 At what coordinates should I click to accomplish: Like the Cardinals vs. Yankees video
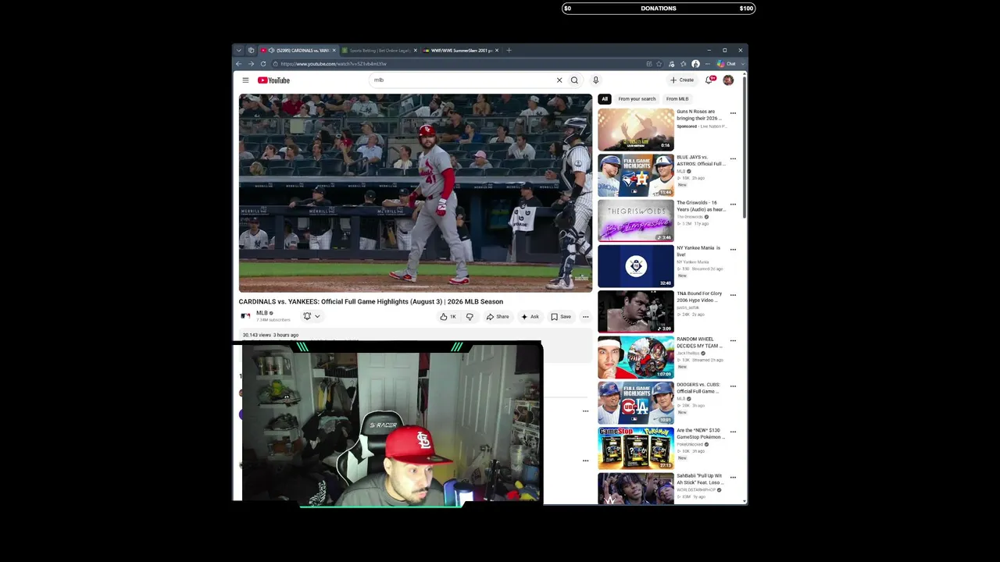(x=448, y=317)
